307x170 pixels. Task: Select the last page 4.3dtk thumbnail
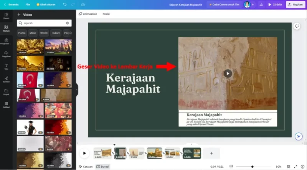point(191,153)
